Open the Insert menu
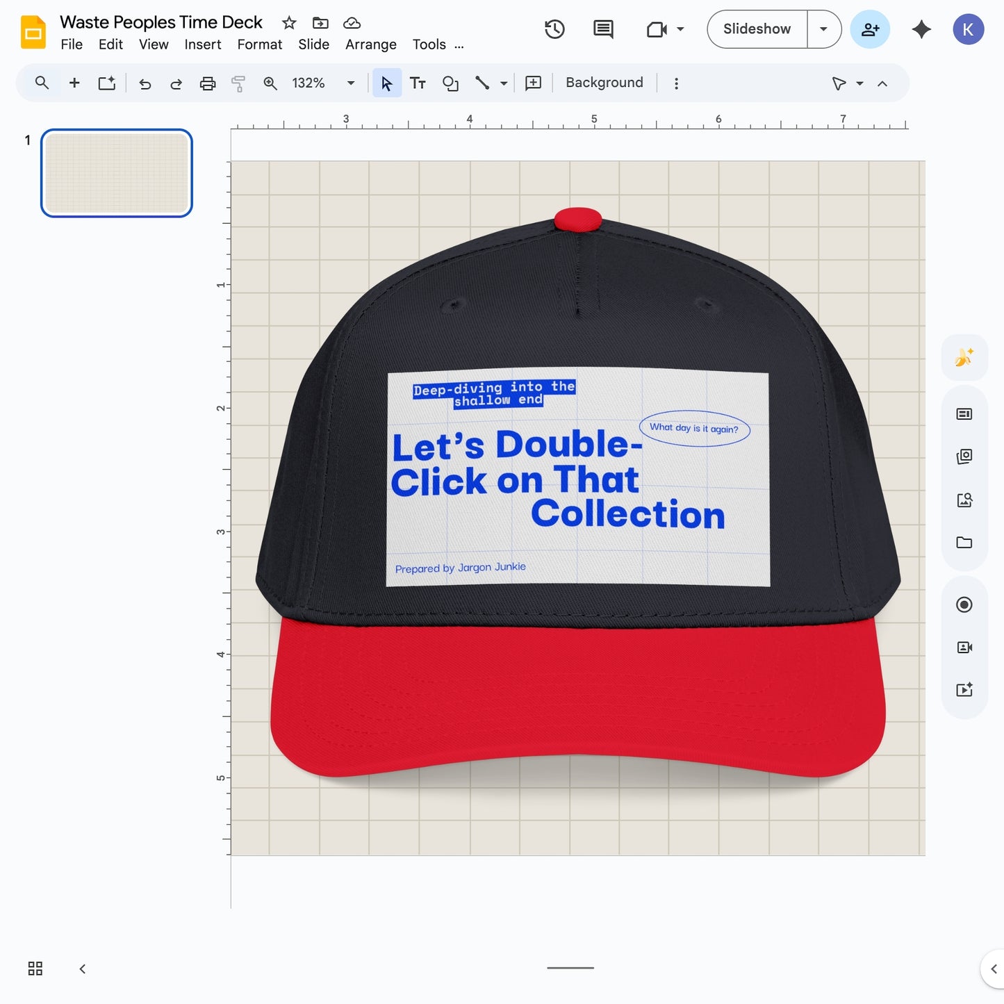The image size is (1004, 1004). [203, 44]
